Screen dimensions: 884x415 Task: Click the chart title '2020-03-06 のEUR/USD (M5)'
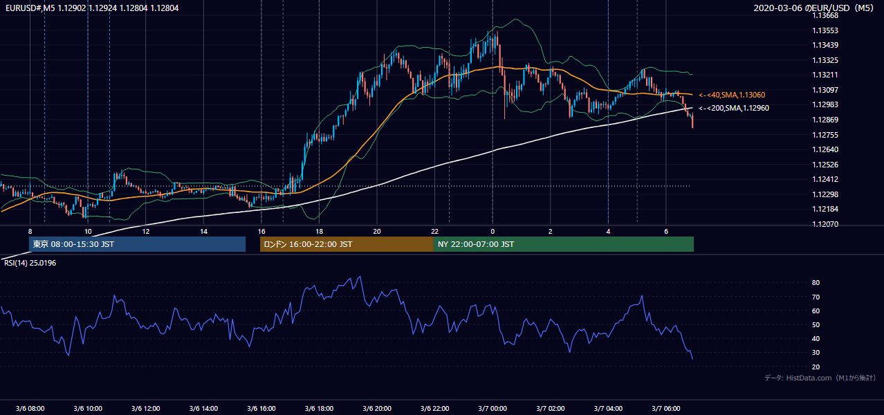[815, 8]
